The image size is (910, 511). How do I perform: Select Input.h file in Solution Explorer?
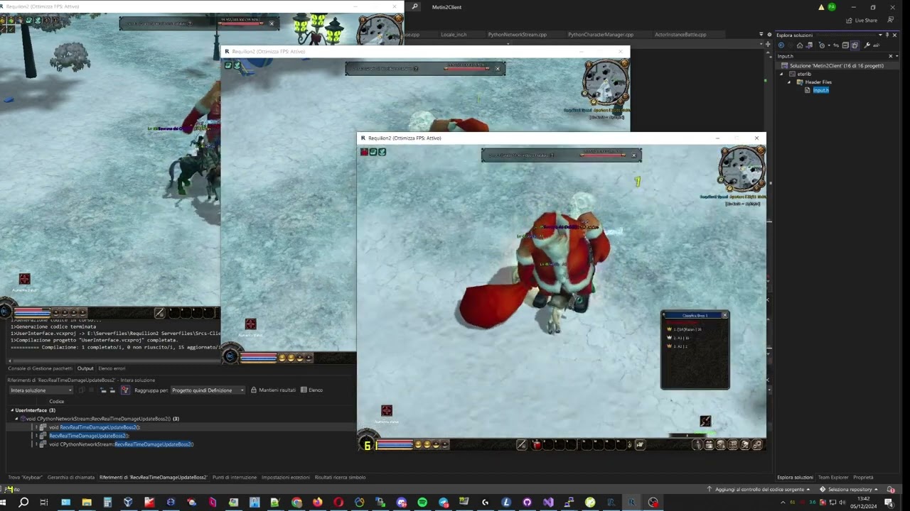tap(820, 90)
